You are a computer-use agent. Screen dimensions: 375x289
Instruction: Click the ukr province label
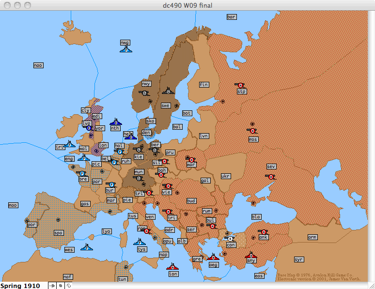[x=225, y=176]
